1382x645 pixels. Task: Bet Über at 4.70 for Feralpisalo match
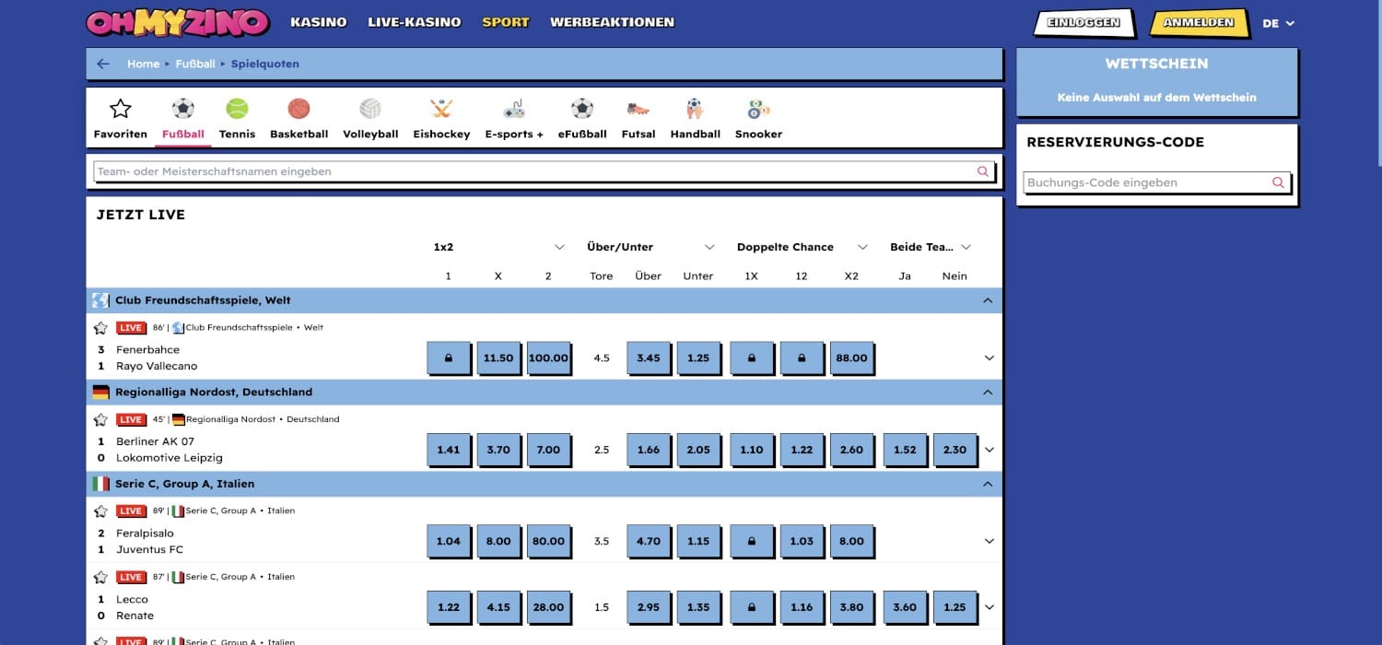tap(648, 542)
